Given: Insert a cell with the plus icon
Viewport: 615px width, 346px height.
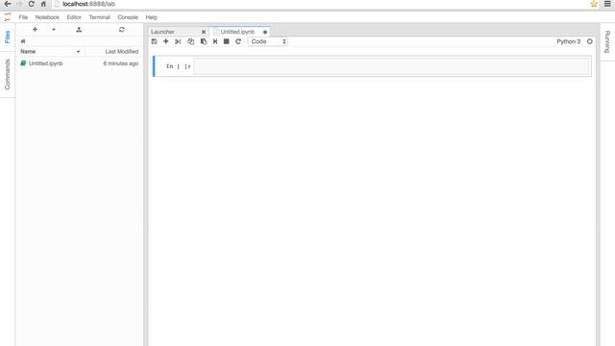Looking at the screenshot, I should (166, 41).
